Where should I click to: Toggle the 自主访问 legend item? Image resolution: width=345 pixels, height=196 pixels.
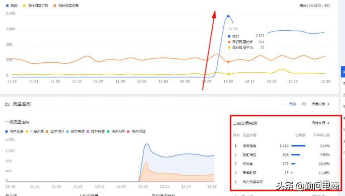point(55,132)
